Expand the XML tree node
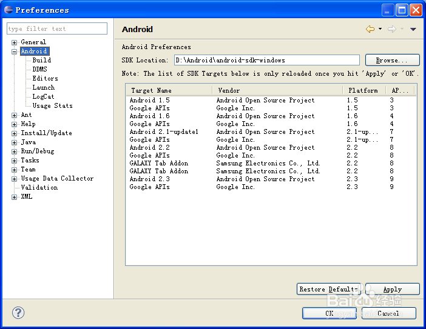Image resolution: width=426 pixels, height=329 pixels. point(14,197)
